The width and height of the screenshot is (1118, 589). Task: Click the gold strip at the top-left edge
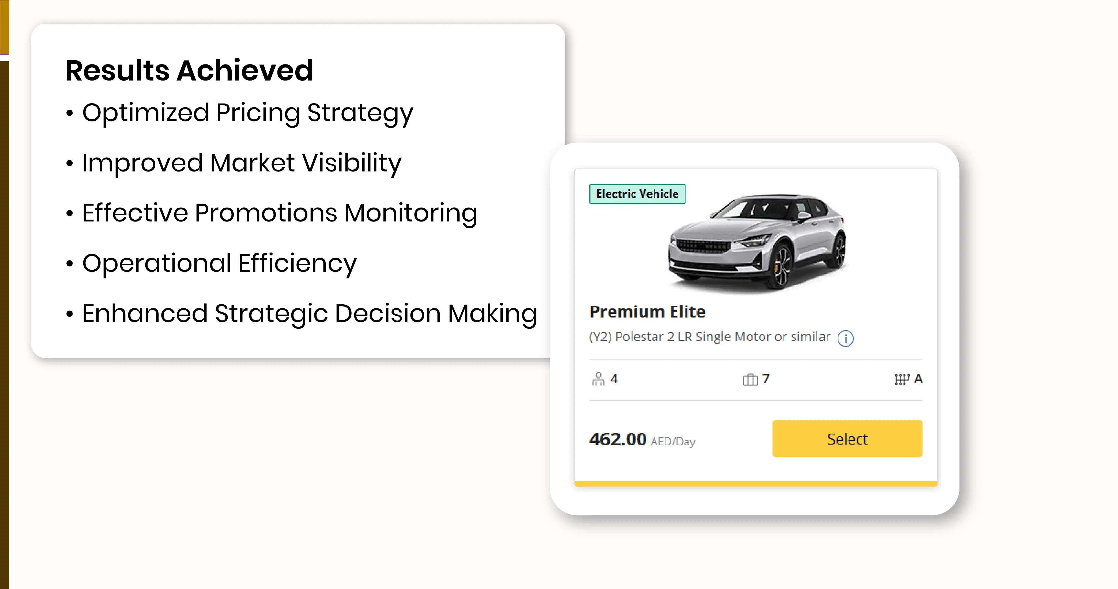(4, 26)
